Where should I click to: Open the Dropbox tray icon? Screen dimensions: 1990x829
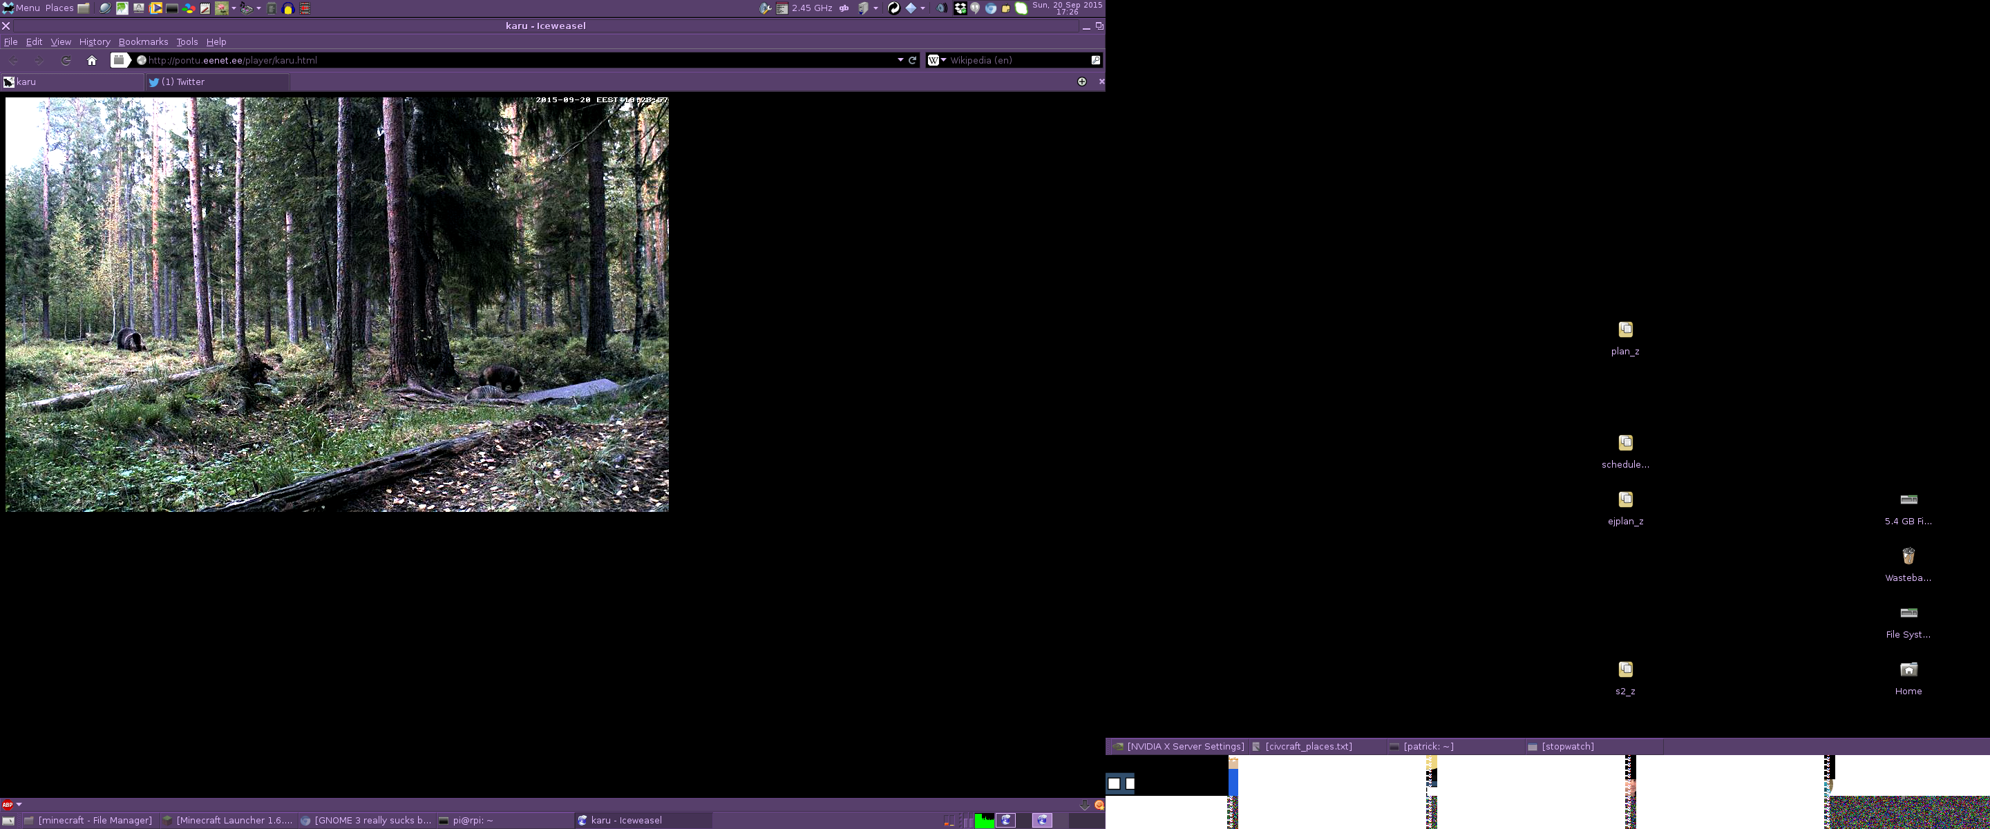[960, 8]
